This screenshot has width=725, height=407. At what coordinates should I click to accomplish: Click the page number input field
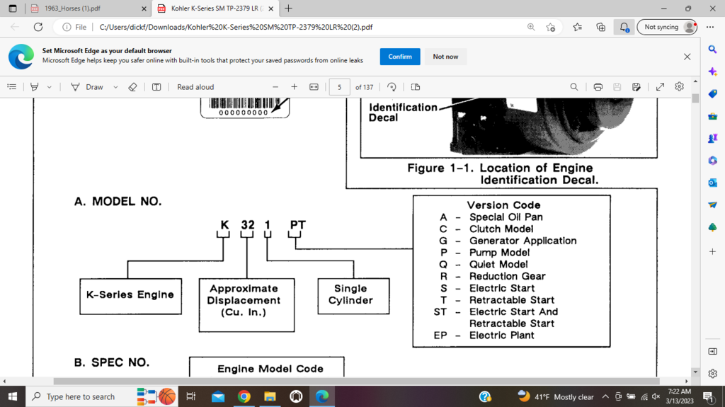tap(340, 87)
